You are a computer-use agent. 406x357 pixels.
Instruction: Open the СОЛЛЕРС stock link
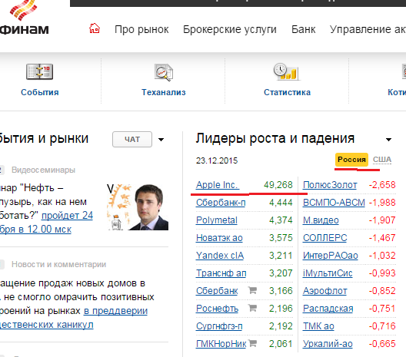pos(325,238)
